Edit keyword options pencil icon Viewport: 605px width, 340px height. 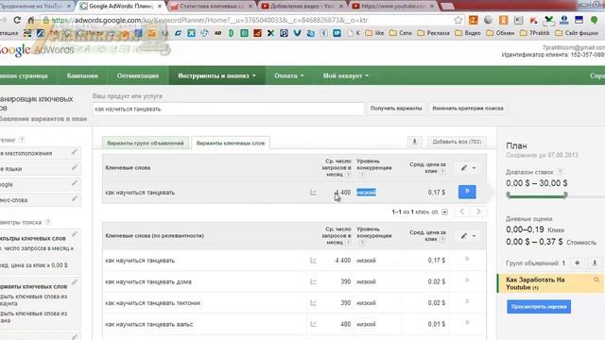74,282
